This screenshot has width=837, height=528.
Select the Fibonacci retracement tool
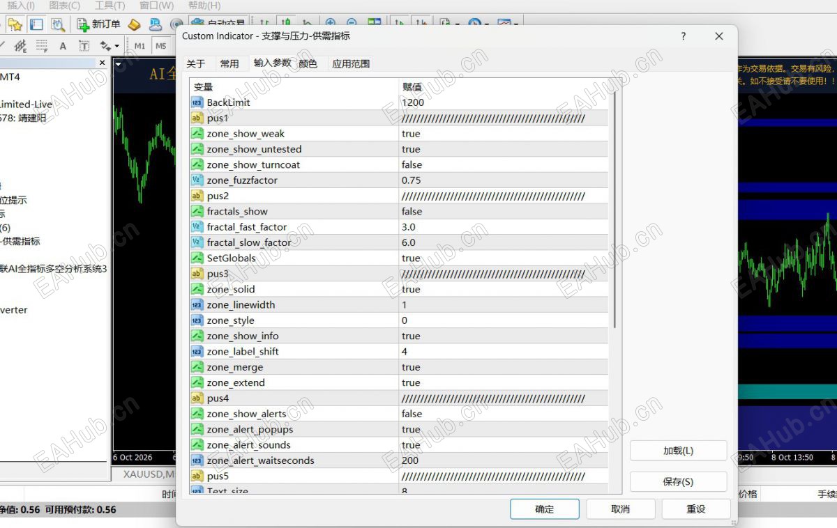(42, 46)
